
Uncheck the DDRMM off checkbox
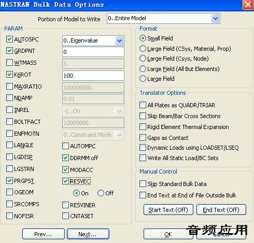coord(65,158)
